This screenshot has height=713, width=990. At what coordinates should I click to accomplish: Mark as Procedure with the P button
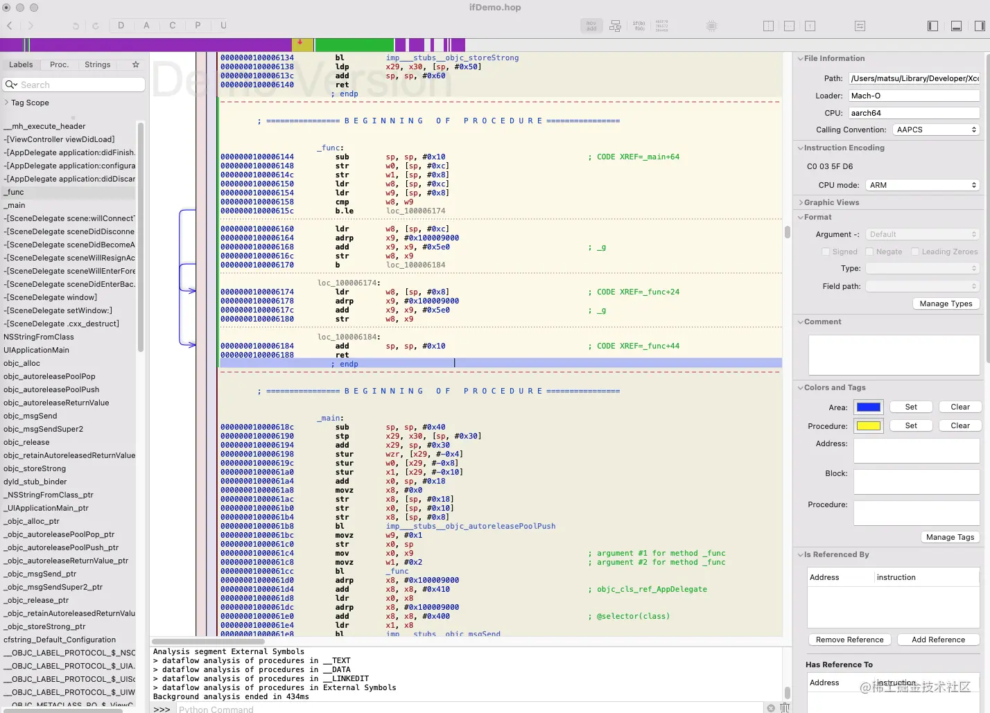198,26
